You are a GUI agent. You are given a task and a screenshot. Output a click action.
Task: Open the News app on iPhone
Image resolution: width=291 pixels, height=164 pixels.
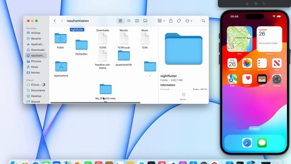tap(277, 63)
